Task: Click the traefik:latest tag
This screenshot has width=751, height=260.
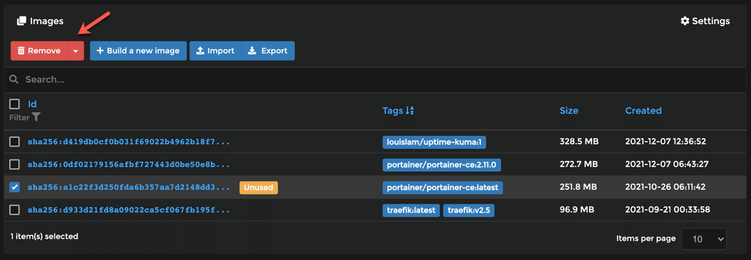Action: click(411, 210)
